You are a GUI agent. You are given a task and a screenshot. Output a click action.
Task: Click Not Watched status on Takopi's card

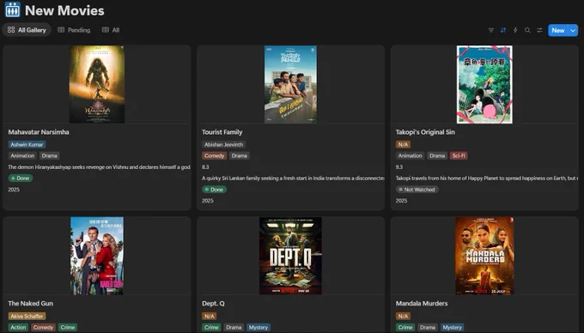click(417, 190)
